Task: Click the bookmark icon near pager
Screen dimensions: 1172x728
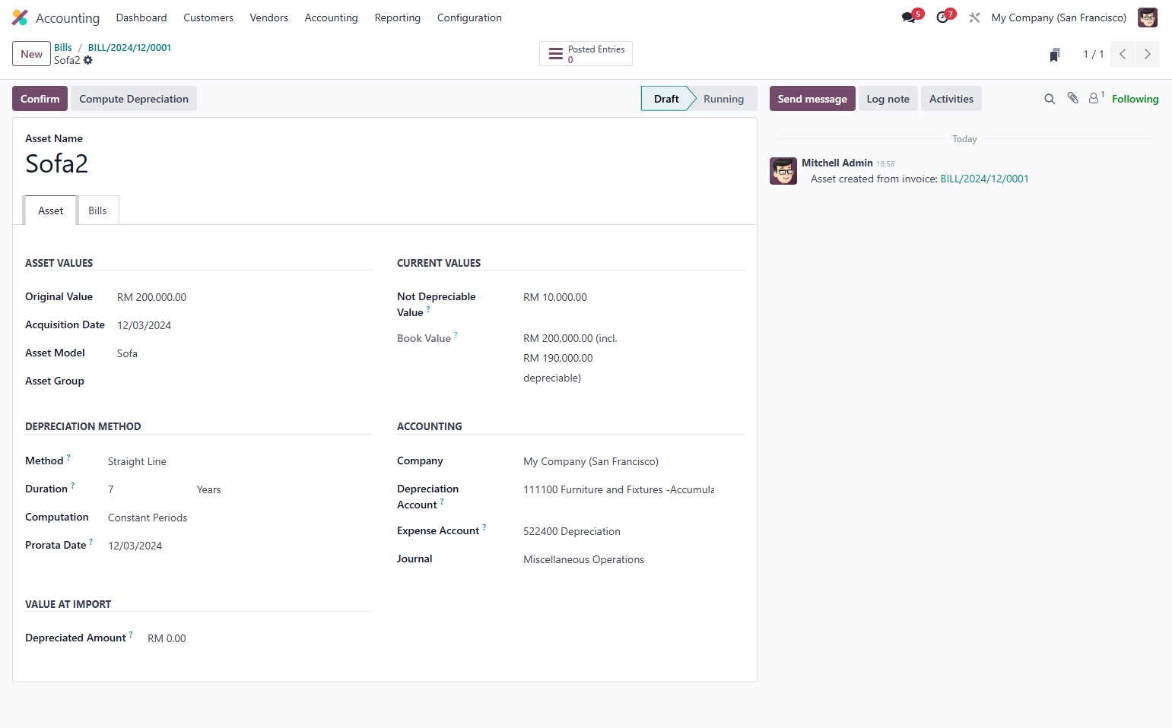Action: [1055, 55]
